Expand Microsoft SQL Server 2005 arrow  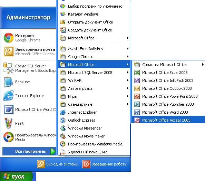coord(128,73)
